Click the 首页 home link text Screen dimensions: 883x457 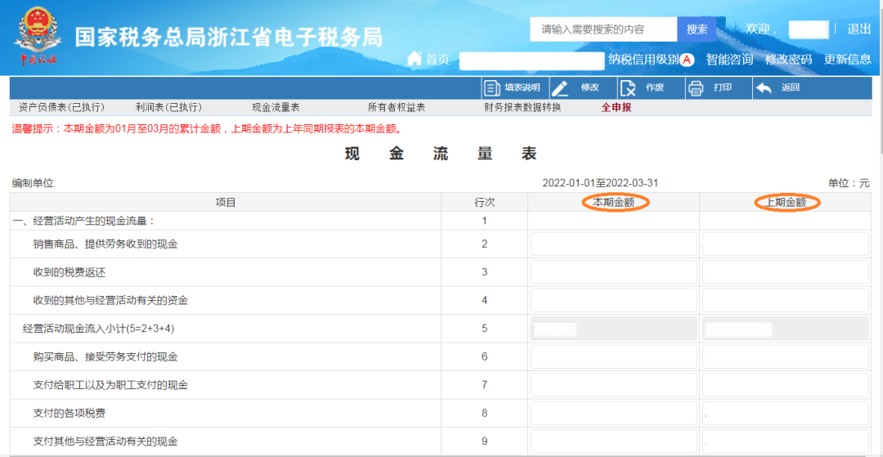[437, 60]
